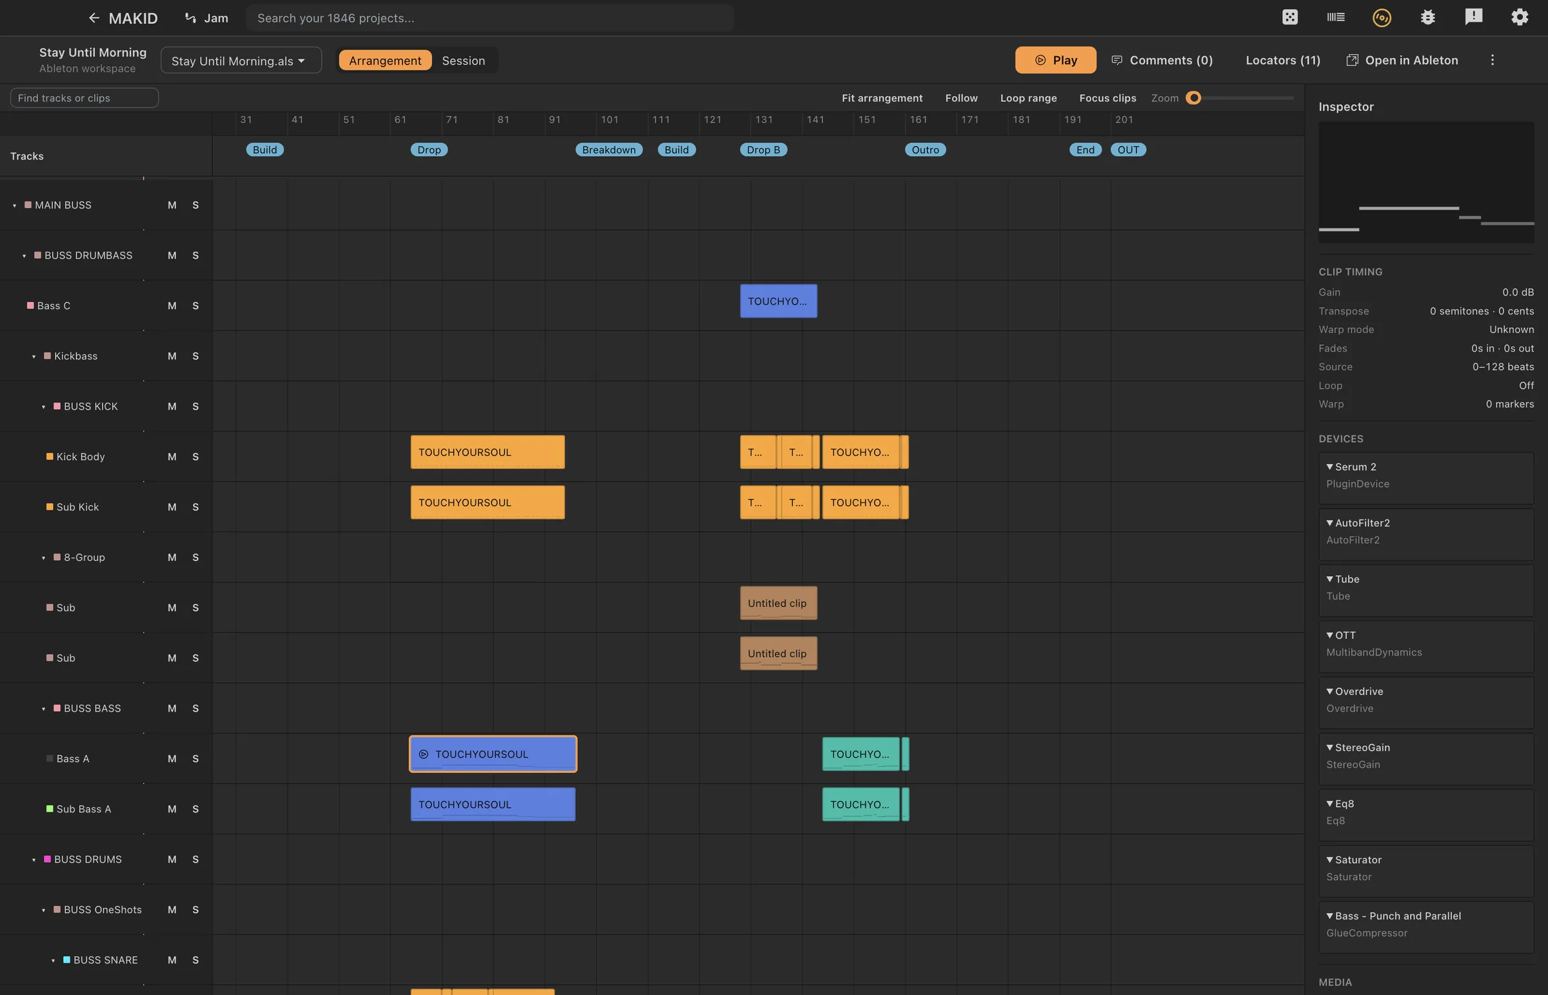Click the yellow circular radar icon
The image size is (1548, 995).
[x=1382, y=17]
